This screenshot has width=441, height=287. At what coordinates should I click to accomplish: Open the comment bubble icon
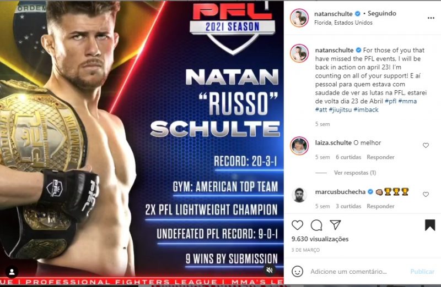click(316, 225)
